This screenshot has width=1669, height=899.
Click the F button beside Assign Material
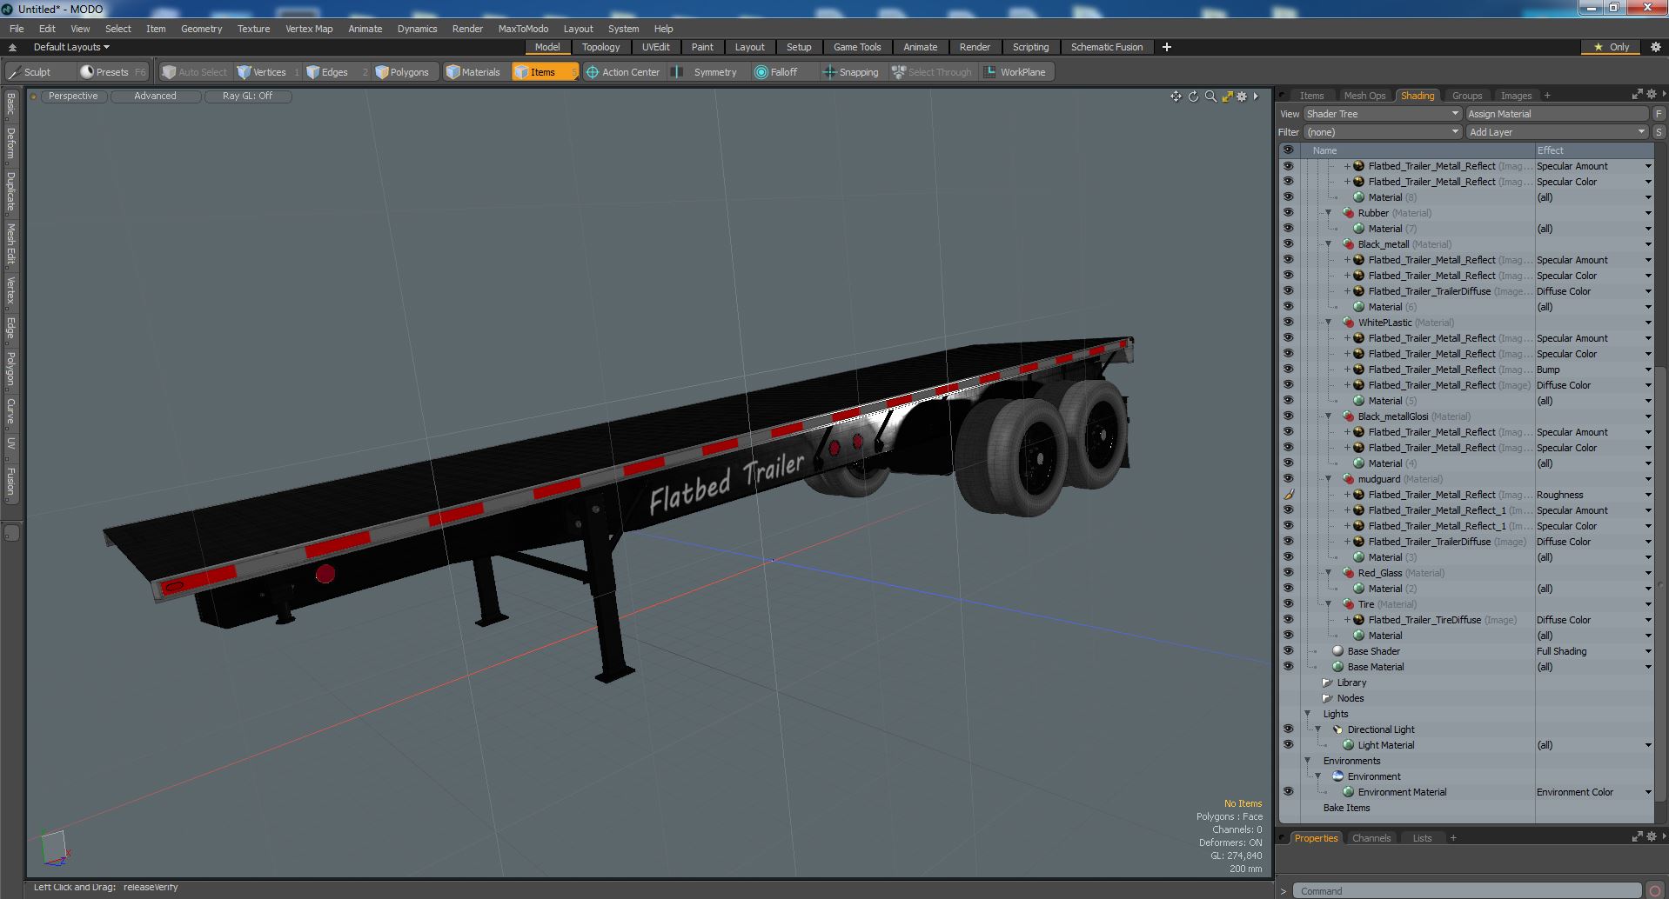point(1659,114)
